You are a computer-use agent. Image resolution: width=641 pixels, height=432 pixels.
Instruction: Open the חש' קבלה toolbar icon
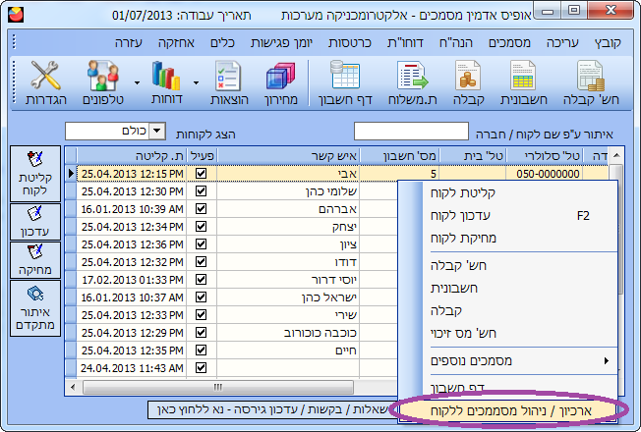coord(591,83)
